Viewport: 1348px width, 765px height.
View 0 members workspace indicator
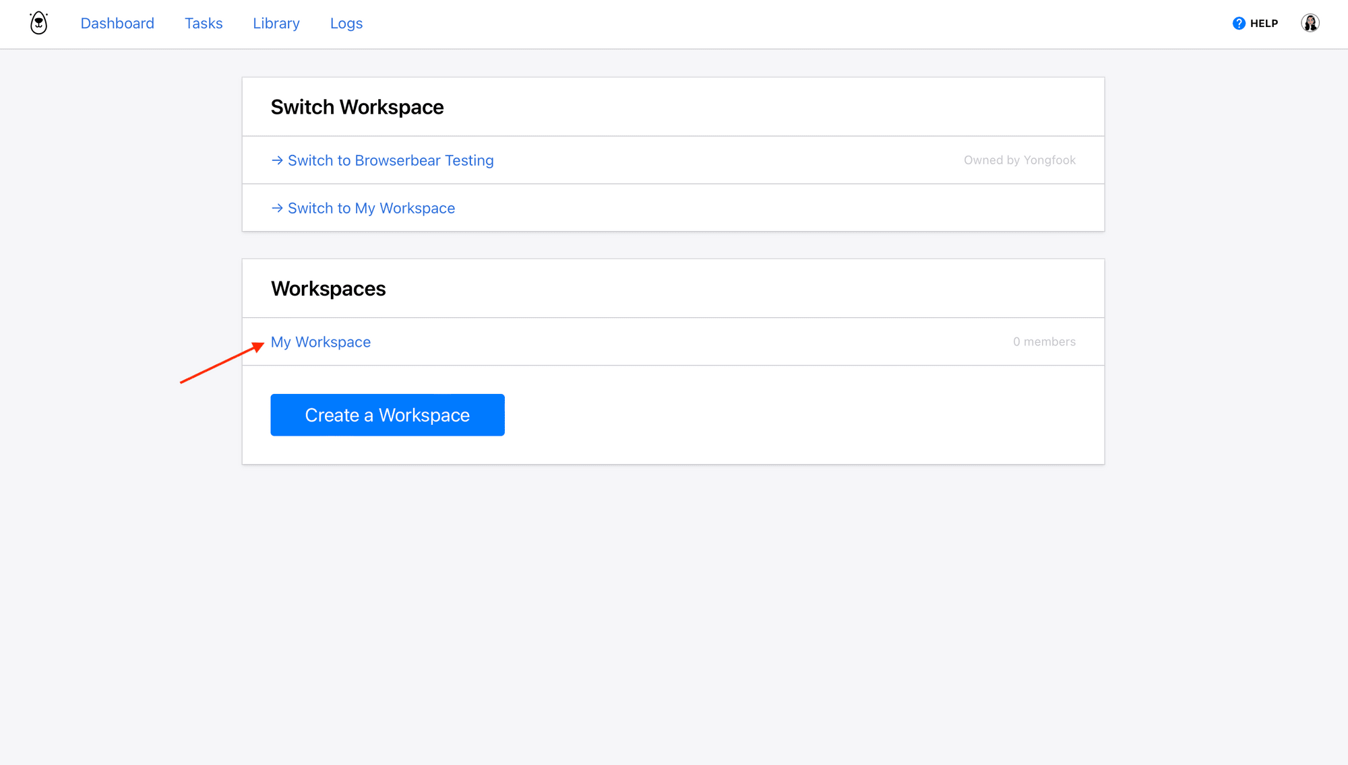(1043, 341)
